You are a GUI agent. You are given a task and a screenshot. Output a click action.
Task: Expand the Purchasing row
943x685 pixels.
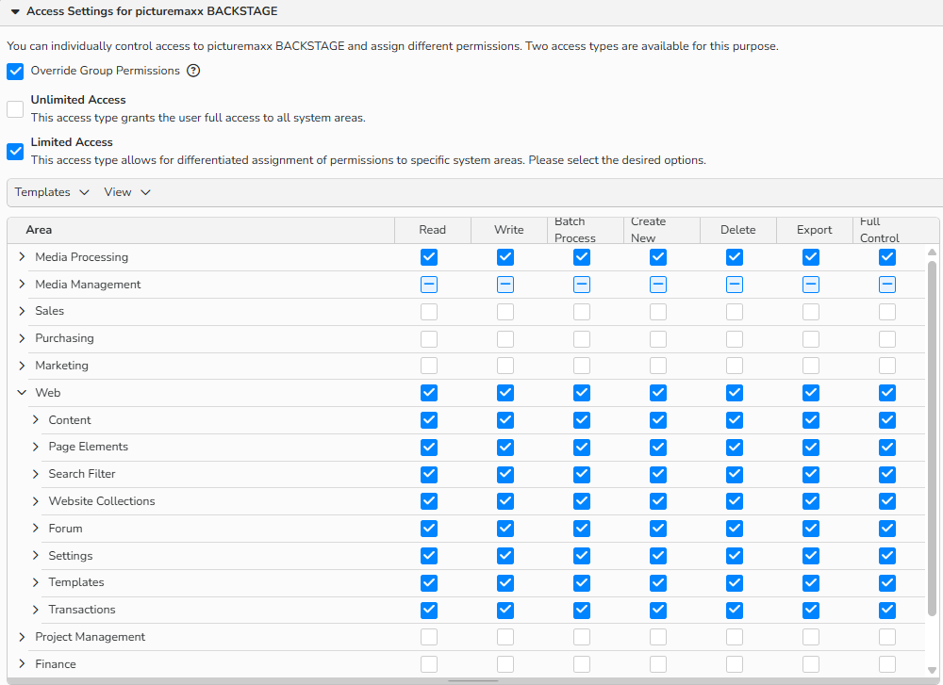click(23, 338)
